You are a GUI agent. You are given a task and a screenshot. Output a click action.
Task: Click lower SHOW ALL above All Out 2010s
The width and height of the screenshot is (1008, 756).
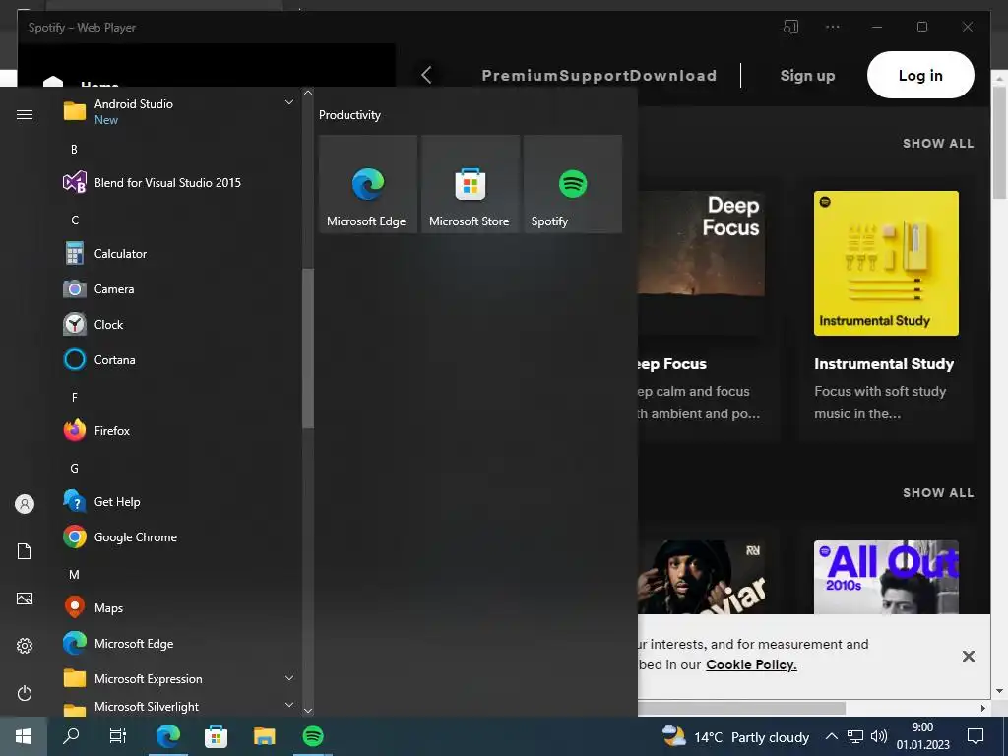[x=938, y=493]
